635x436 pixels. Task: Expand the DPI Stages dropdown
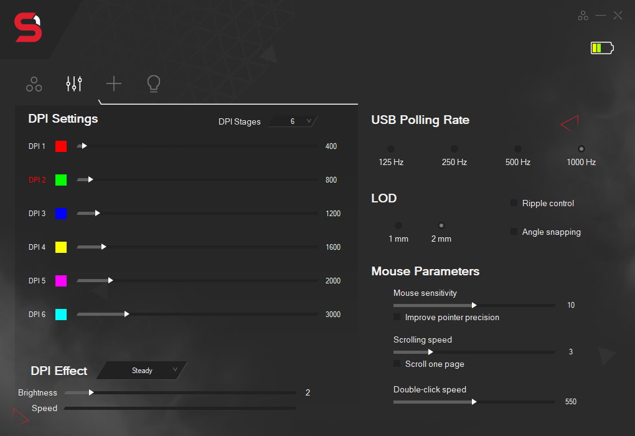293,121
